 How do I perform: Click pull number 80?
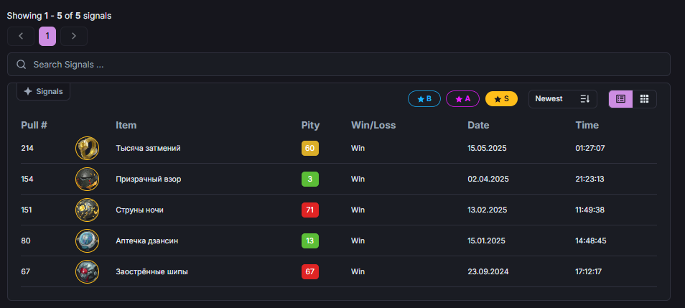click(26, 241)
